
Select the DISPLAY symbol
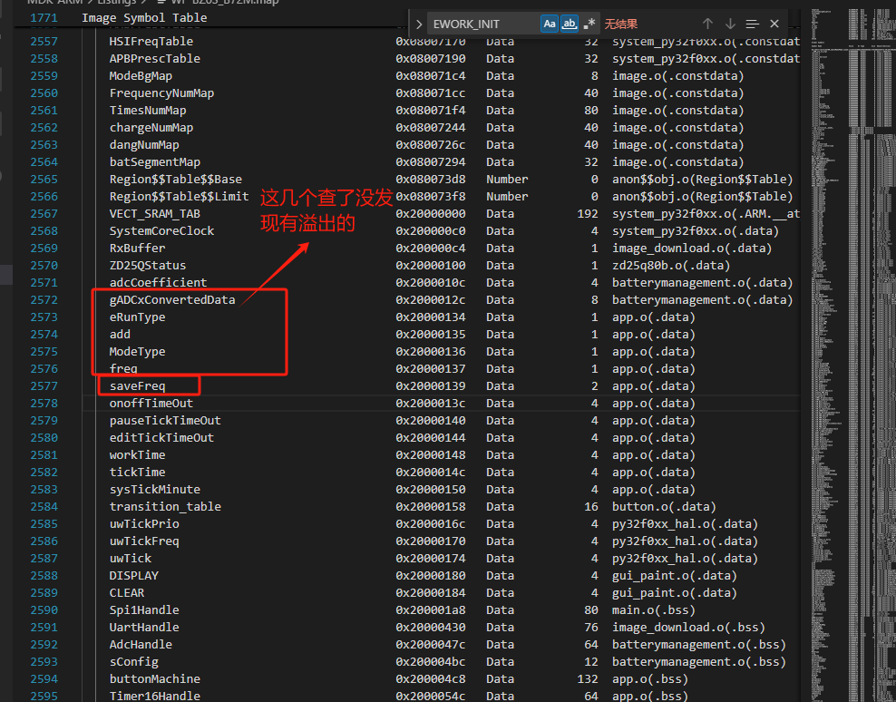point(133,575)
